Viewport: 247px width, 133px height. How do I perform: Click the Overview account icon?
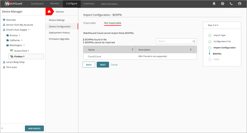(4, 20)
